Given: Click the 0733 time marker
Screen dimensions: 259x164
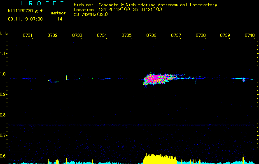Looking at the screenshot, I should [77, 35].
